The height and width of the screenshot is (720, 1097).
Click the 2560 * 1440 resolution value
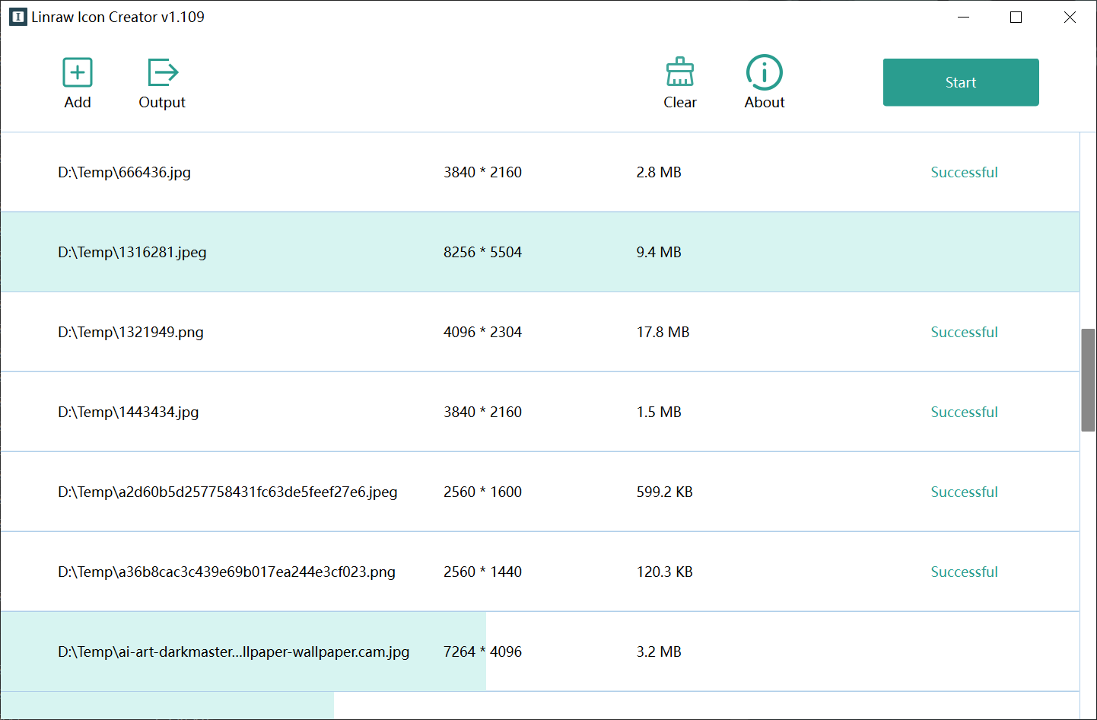pos(483,572)
